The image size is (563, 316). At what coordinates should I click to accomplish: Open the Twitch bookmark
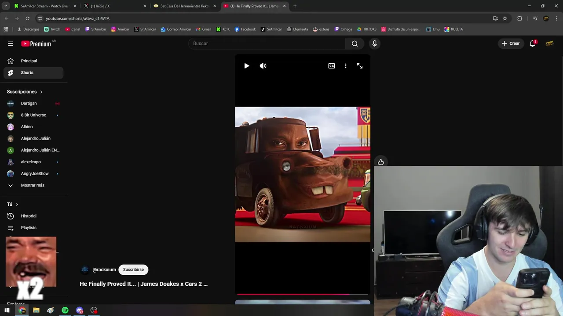coord(52,29)
